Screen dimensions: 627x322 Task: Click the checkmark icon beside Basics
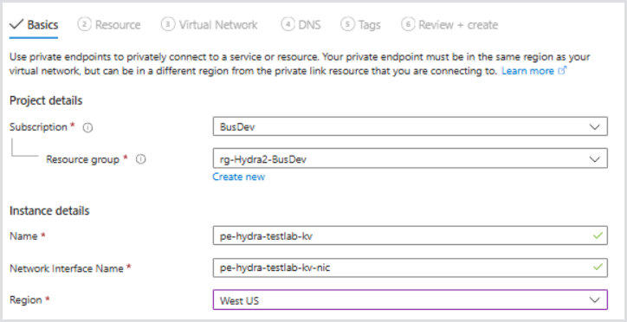point(16,25)
